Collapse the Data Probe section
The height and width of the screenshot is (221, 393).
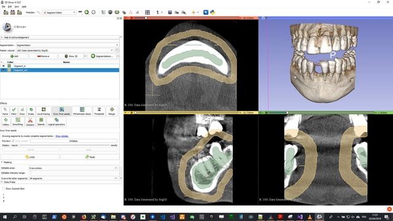tap(61, 182)
